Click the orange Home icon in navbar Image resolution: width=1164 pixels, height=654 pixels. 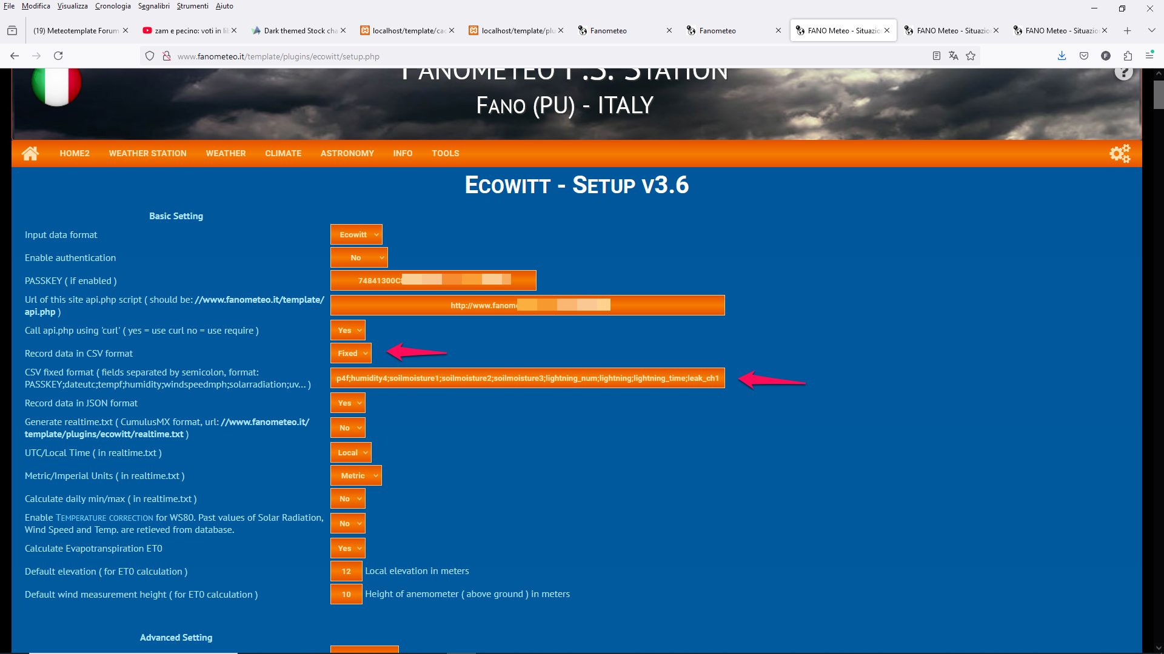click(x=30, y=153)
